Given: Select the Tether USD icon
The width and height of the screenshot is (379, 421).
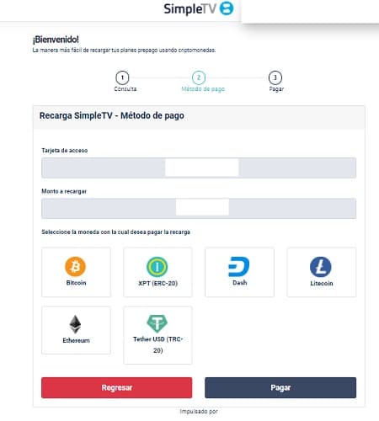Looking at the screenshot, I should tap(157, 323).
